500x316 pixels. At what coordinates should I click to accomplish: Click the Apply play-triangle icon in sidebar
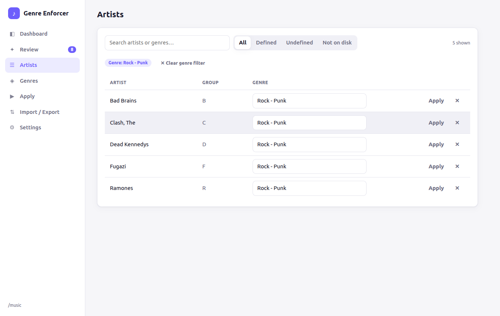12,96
